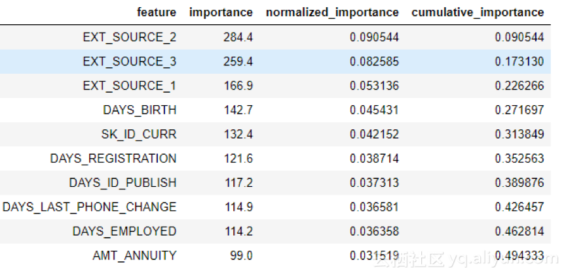Click the DAYS_ID_PUBLISH feature cell
Viewport: 566px width, 275px height.
(123, 182)
